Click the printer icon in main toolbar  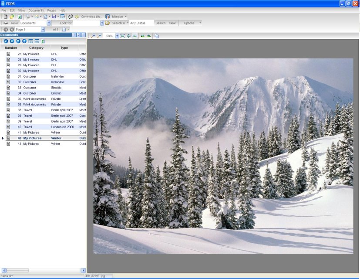pyautogui.click(x=27, y=17)
